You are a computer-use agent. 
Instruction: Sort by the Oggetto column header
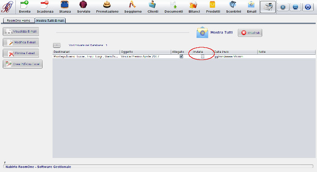point(145,52)
